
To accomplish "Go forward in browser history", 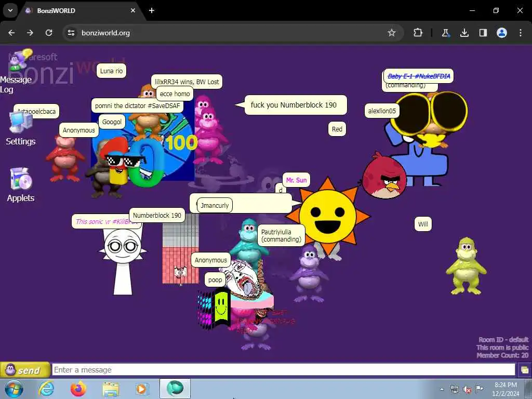I will [30, 33].
